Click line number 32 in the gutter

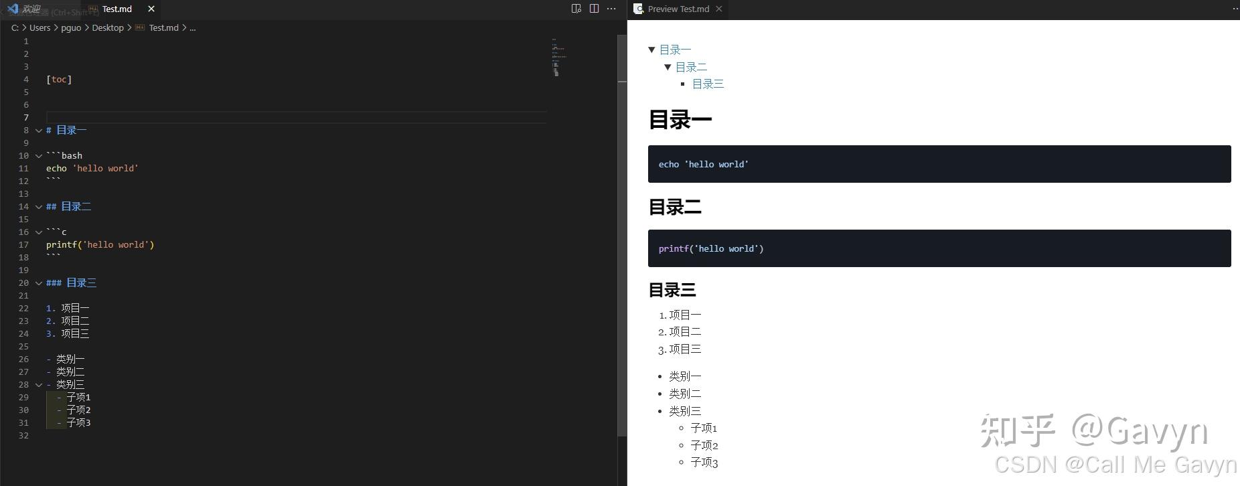[x=23, y=435]
